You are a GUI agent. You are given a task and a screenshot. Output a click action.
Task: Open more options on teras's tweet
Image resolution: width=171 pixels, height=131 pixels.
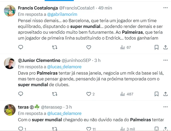click(x=165, y=107)
